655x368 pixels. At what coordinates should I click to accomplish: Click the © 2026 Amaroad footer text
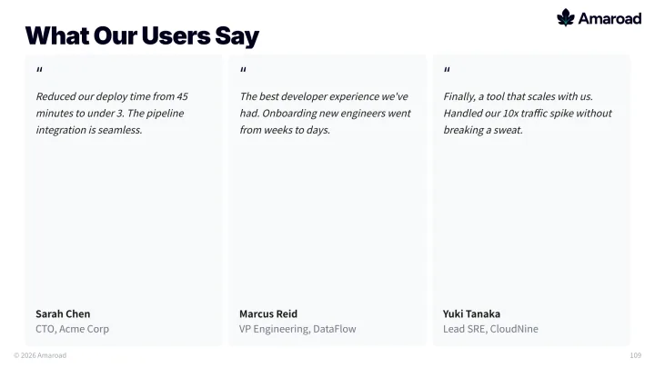click(x=40, y=355)
